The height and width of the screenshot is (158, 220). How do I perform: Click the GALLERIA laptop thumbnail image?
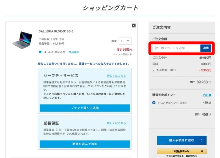pyautogui.click(x=22, y=40)
